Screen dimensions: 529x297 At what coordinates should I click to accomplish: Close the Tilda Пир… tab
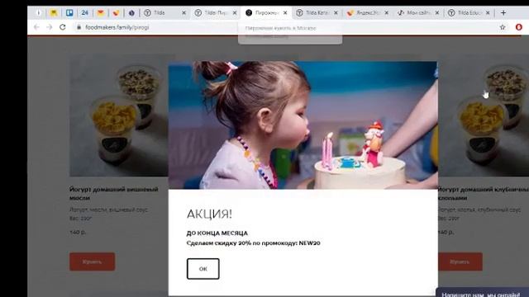(235, 13)
